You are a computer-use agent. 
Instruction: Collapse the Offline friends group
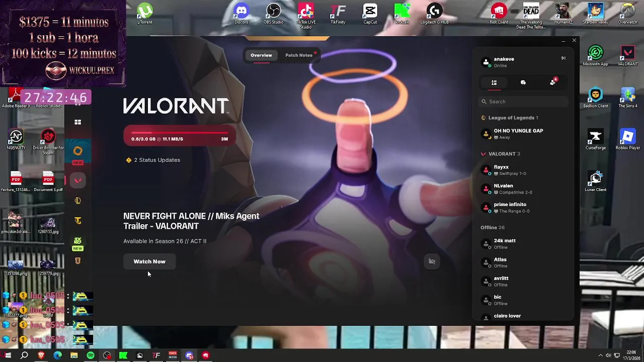click(x=493, y=227)
